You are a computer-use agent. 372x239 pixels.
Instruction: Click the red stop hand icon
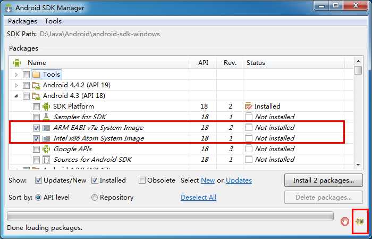(x=345, y=221)
